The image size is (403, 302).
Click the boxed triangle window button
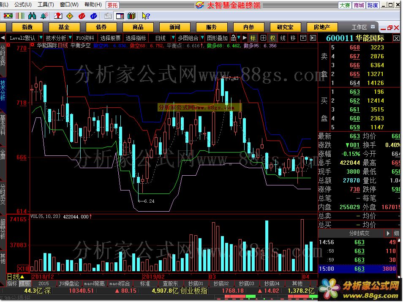(303, 38)
